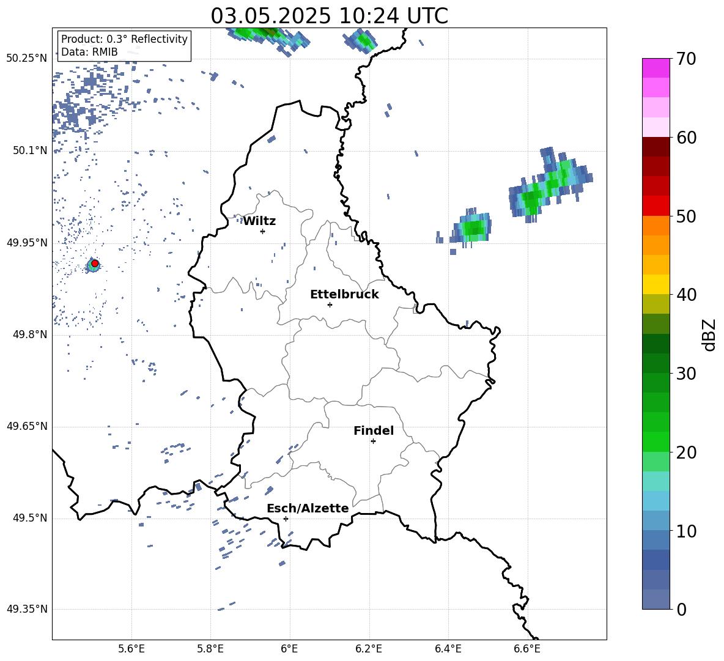Click the 49.65°N latitude label

[x=27, y=427]
